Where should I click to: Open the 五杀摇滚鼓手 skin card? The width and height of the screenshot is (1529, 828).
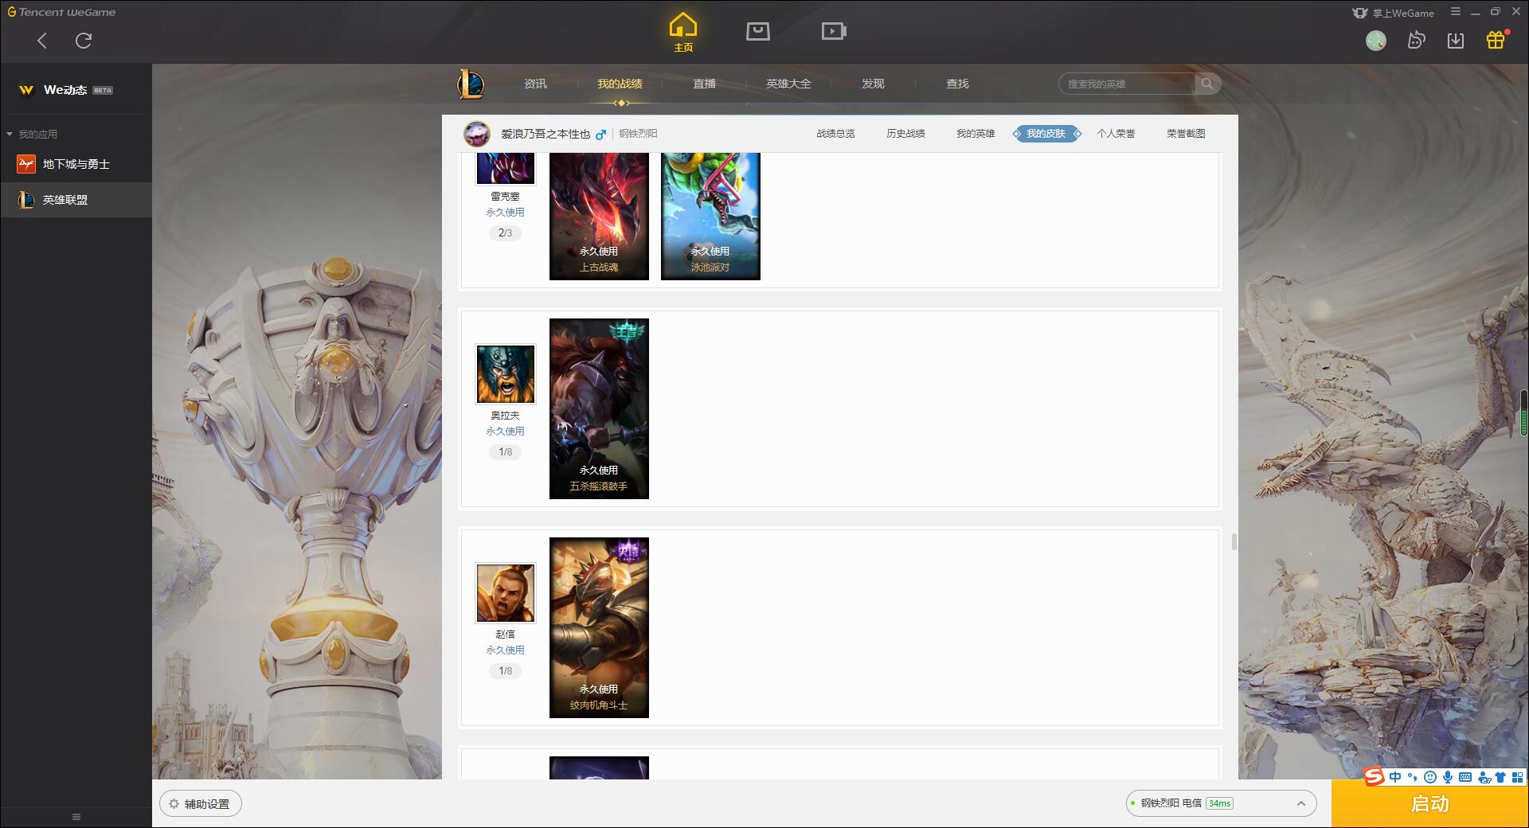coord(599,409)
